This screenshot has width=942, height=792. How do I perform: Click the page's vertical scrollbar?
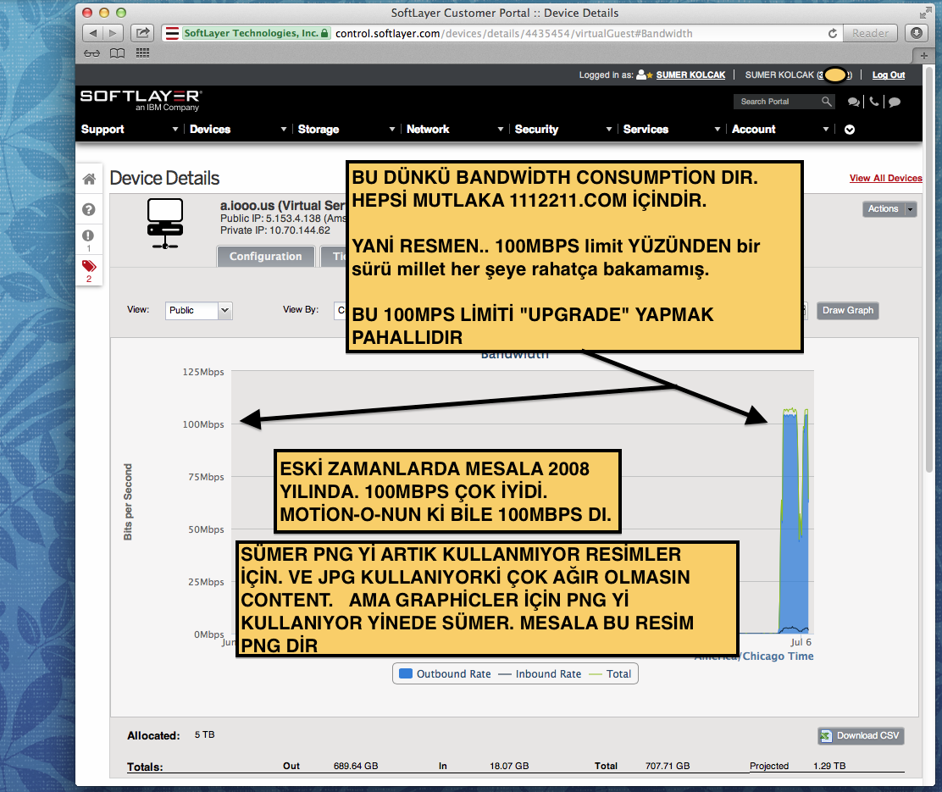[928, 270]
